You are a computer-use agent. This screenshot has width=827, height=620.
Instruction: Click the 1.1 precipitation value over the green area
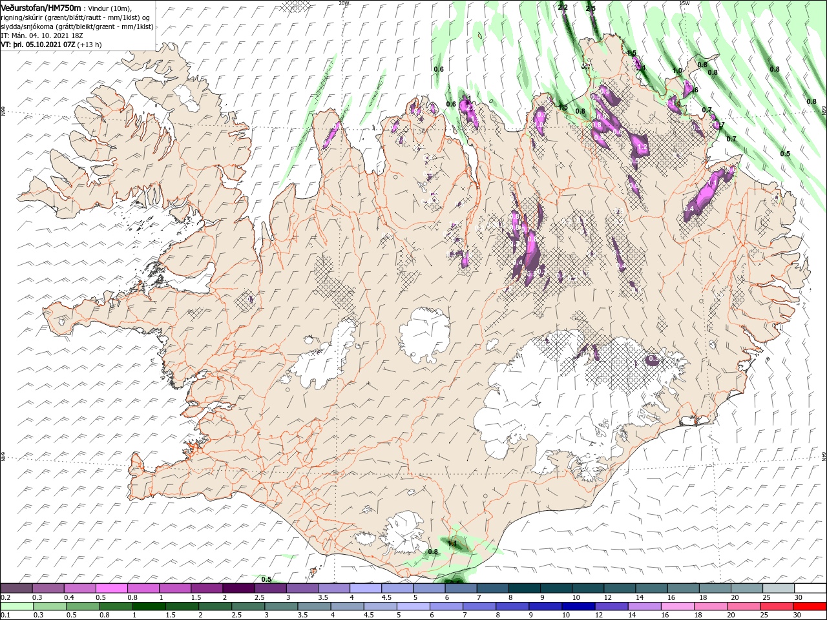pos(452,544)
